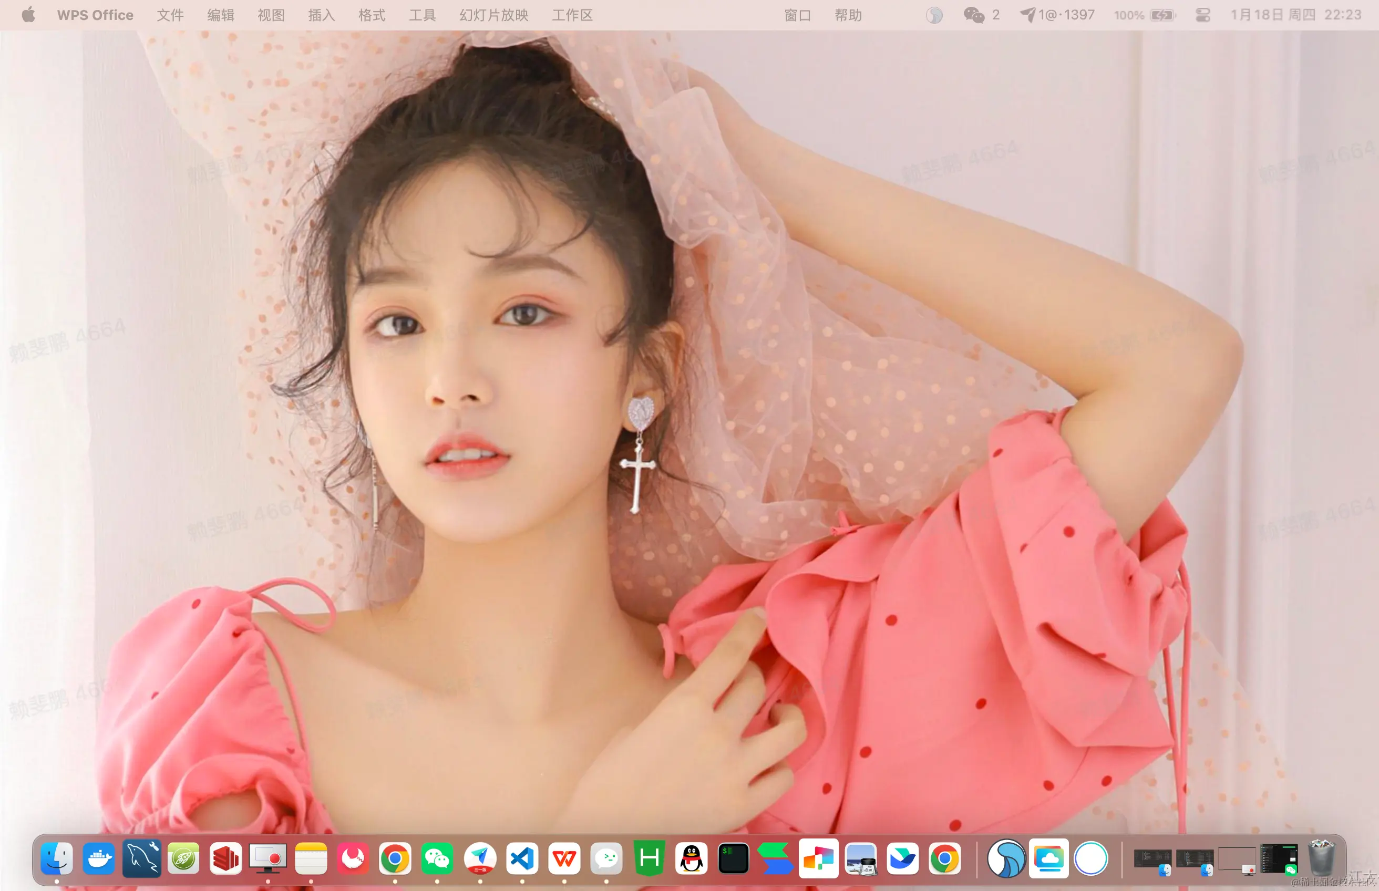Viewport: 1379px width, 891px height.
Task: Open WeChat from the dock
Action: 437,858
